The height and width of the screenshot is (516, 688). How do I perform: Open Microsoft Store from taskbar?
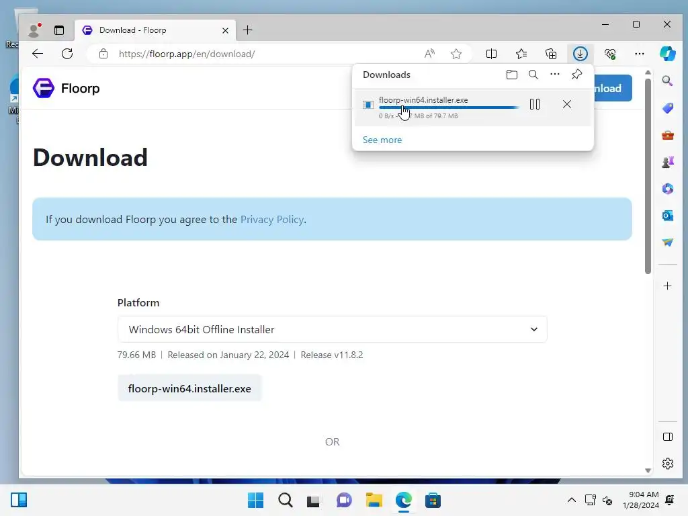click(433, 500)
